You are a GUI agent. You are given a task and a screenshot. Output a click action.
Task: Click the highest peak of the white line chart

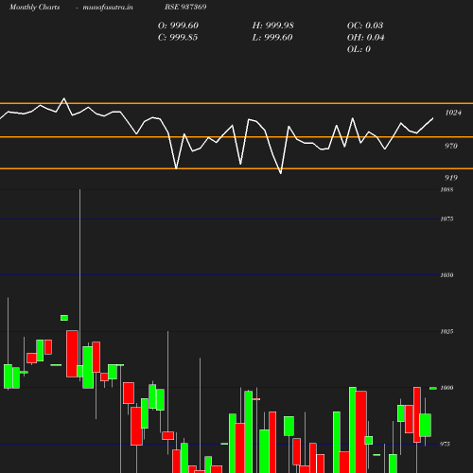pos(64,98)
